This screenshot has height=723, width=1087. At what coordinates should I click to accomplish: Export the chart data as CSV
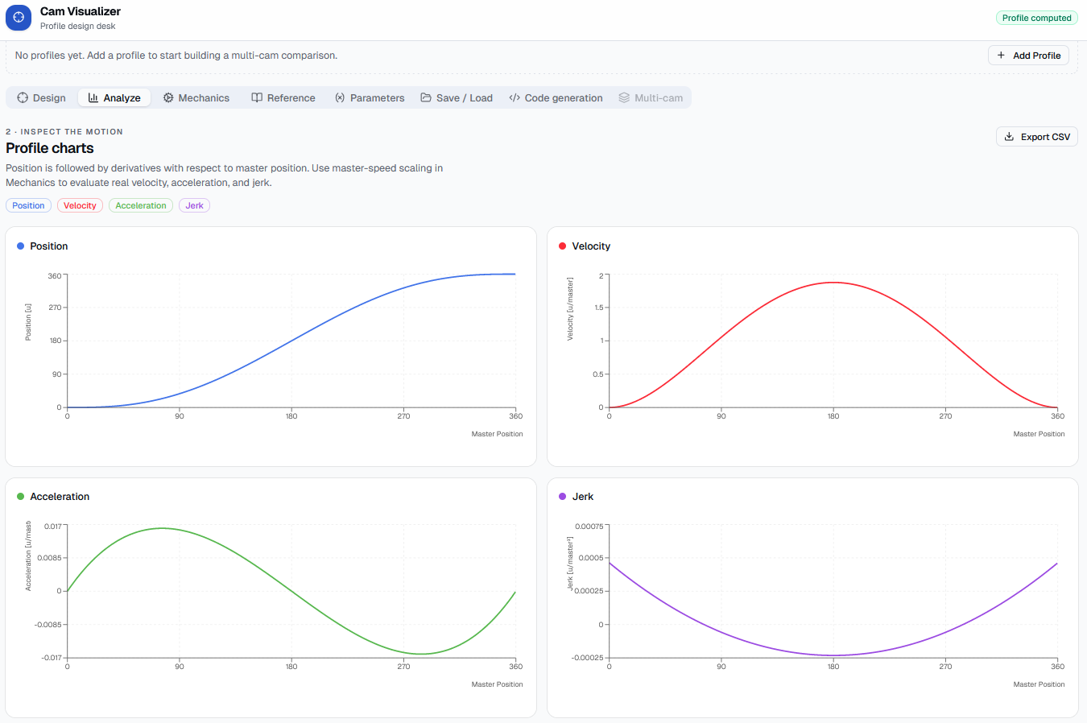tap(1037, 137)
